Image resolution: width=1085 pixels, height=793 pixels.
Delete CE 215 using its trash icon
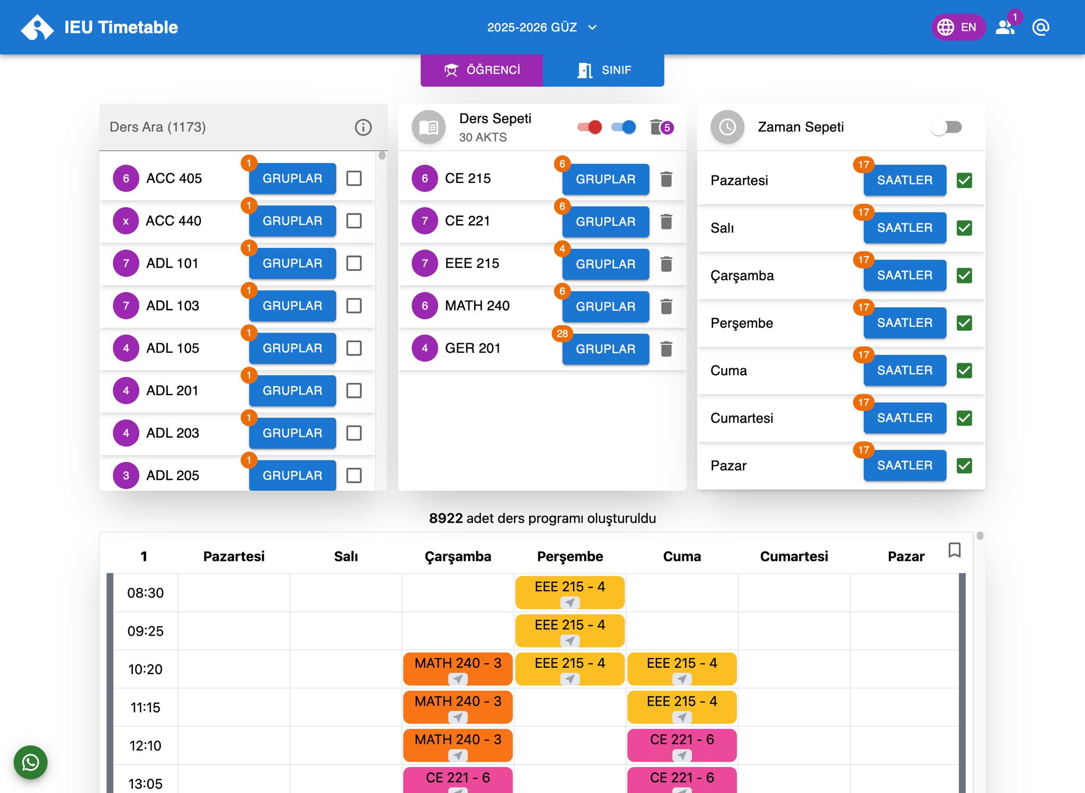666,179
